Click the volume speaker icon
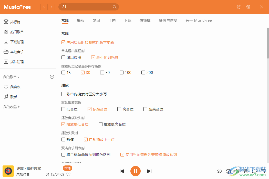This screenshot has height=179, width=269. [x=237, y=171]
